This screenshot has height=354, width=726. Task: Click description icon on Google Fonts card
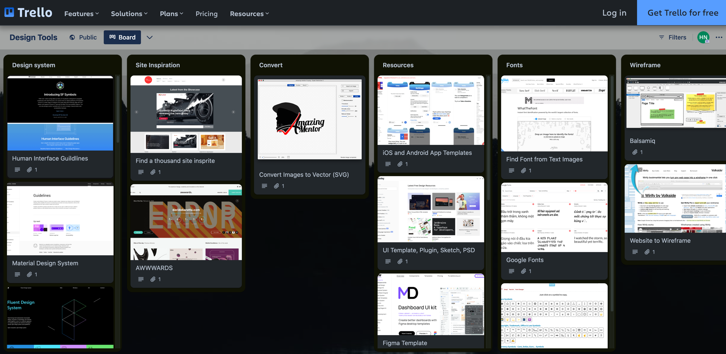tap(511, 271)
